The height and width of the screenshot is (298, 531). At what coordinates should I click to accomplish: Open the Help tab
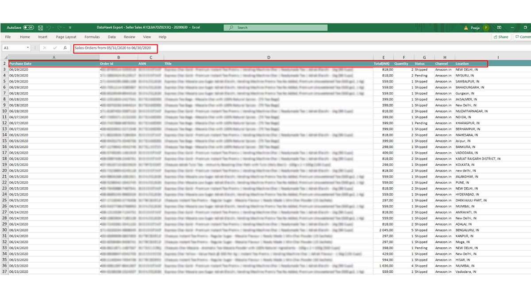point(162,37)
